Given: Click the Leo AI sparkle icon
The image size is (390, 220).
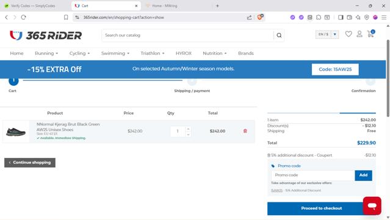Looking at the screenshot, I should click(358, 17).
